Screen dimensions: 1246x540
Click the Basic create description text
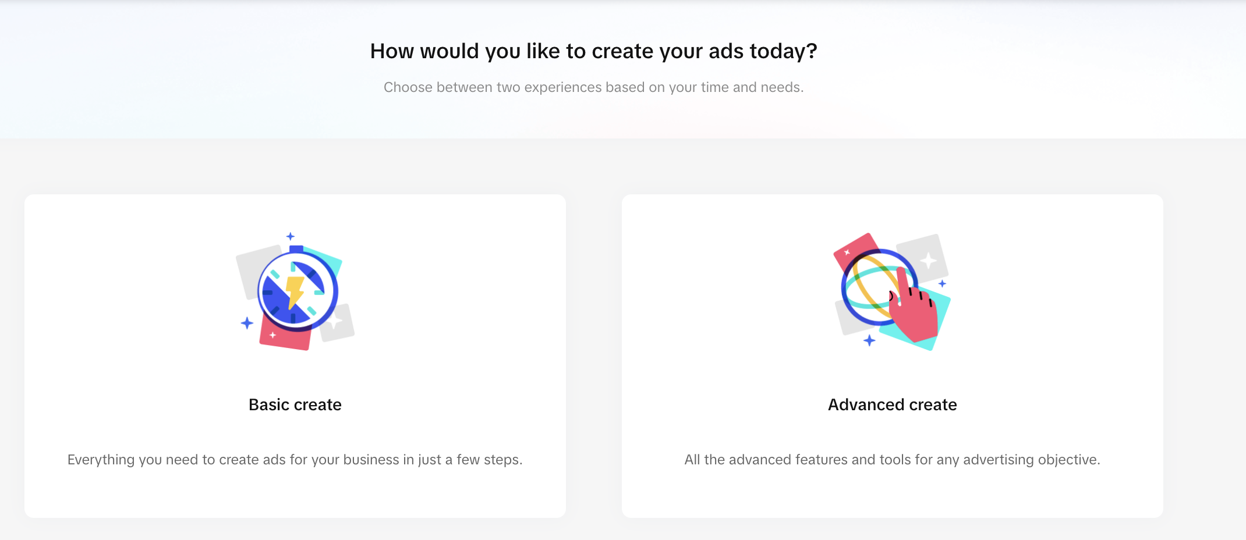click(x=295, y=460)
